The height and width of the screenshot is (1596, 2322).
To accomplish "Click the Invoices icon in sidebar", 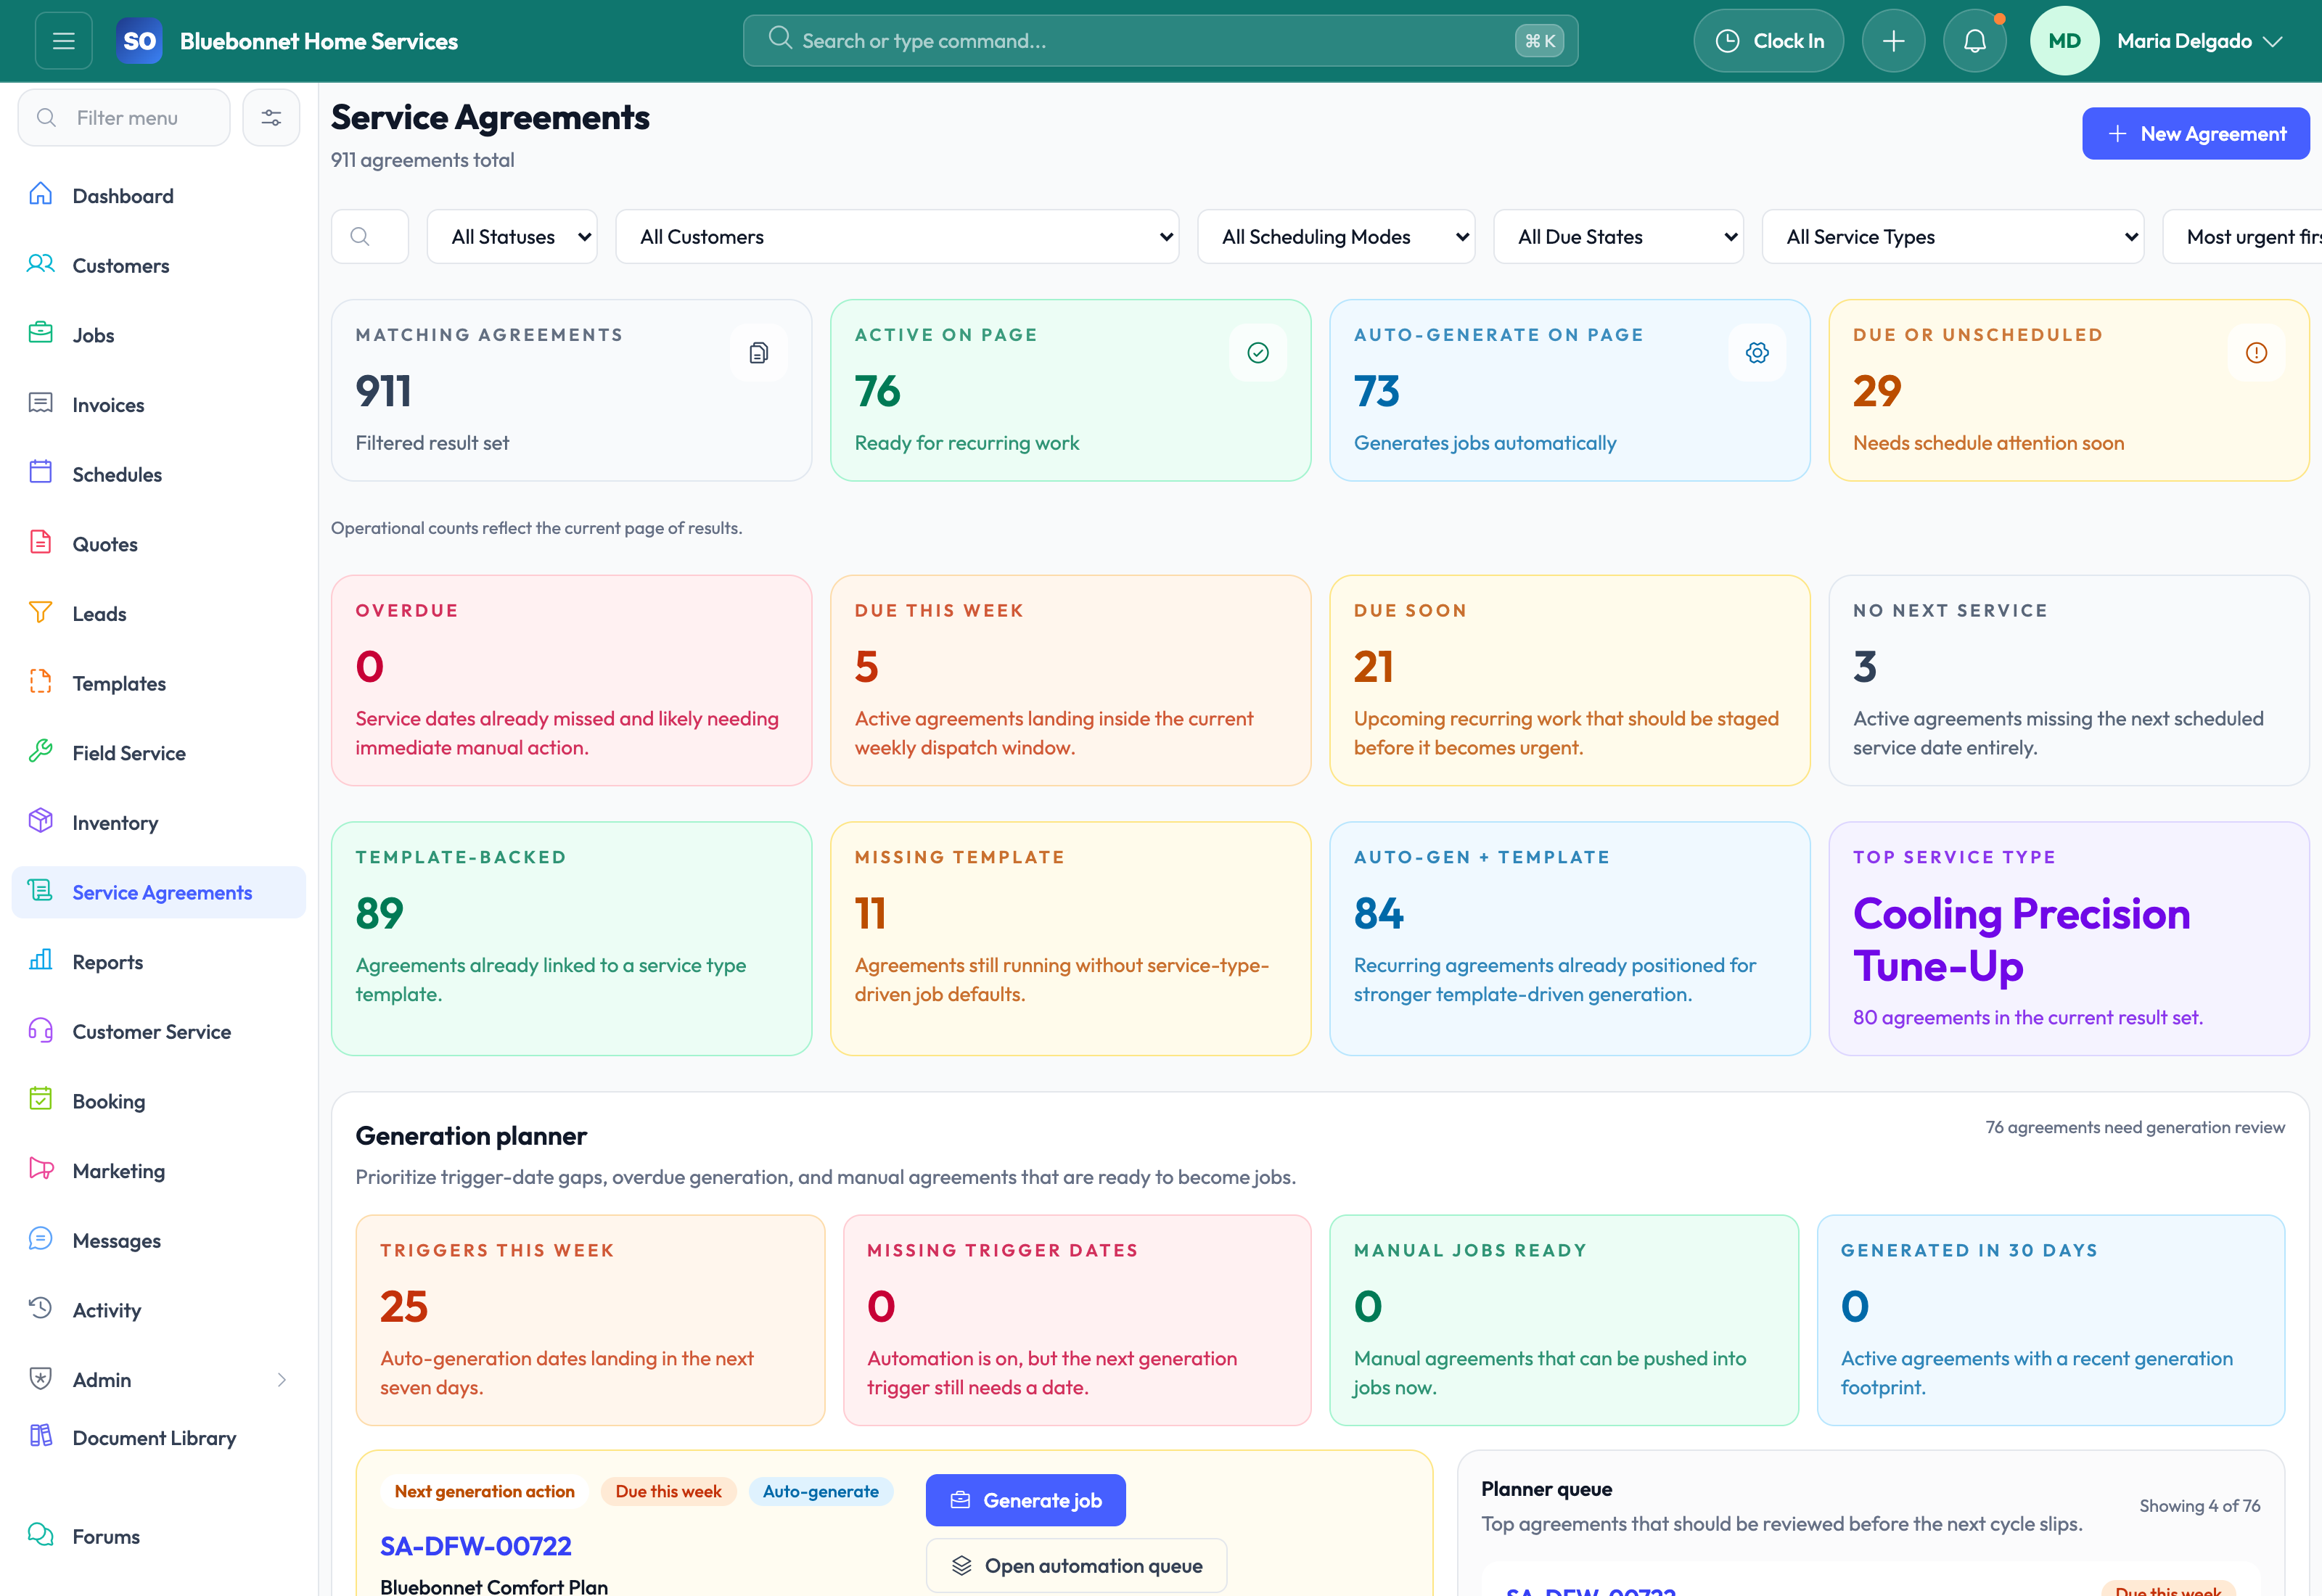I will pos(41,403).
